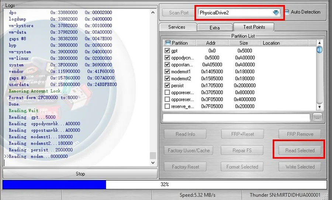Click the partition list scroll down arrow
This screenshot has width=332, height=200.
319,107
